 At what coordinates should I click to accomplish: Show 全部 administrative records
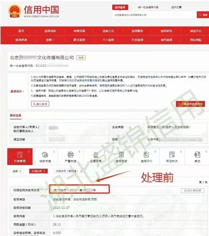click(17, 171)
